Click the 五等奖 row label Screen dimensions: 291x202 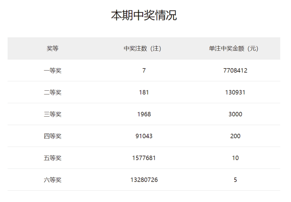pyautogui.click(x=53, y=158)
